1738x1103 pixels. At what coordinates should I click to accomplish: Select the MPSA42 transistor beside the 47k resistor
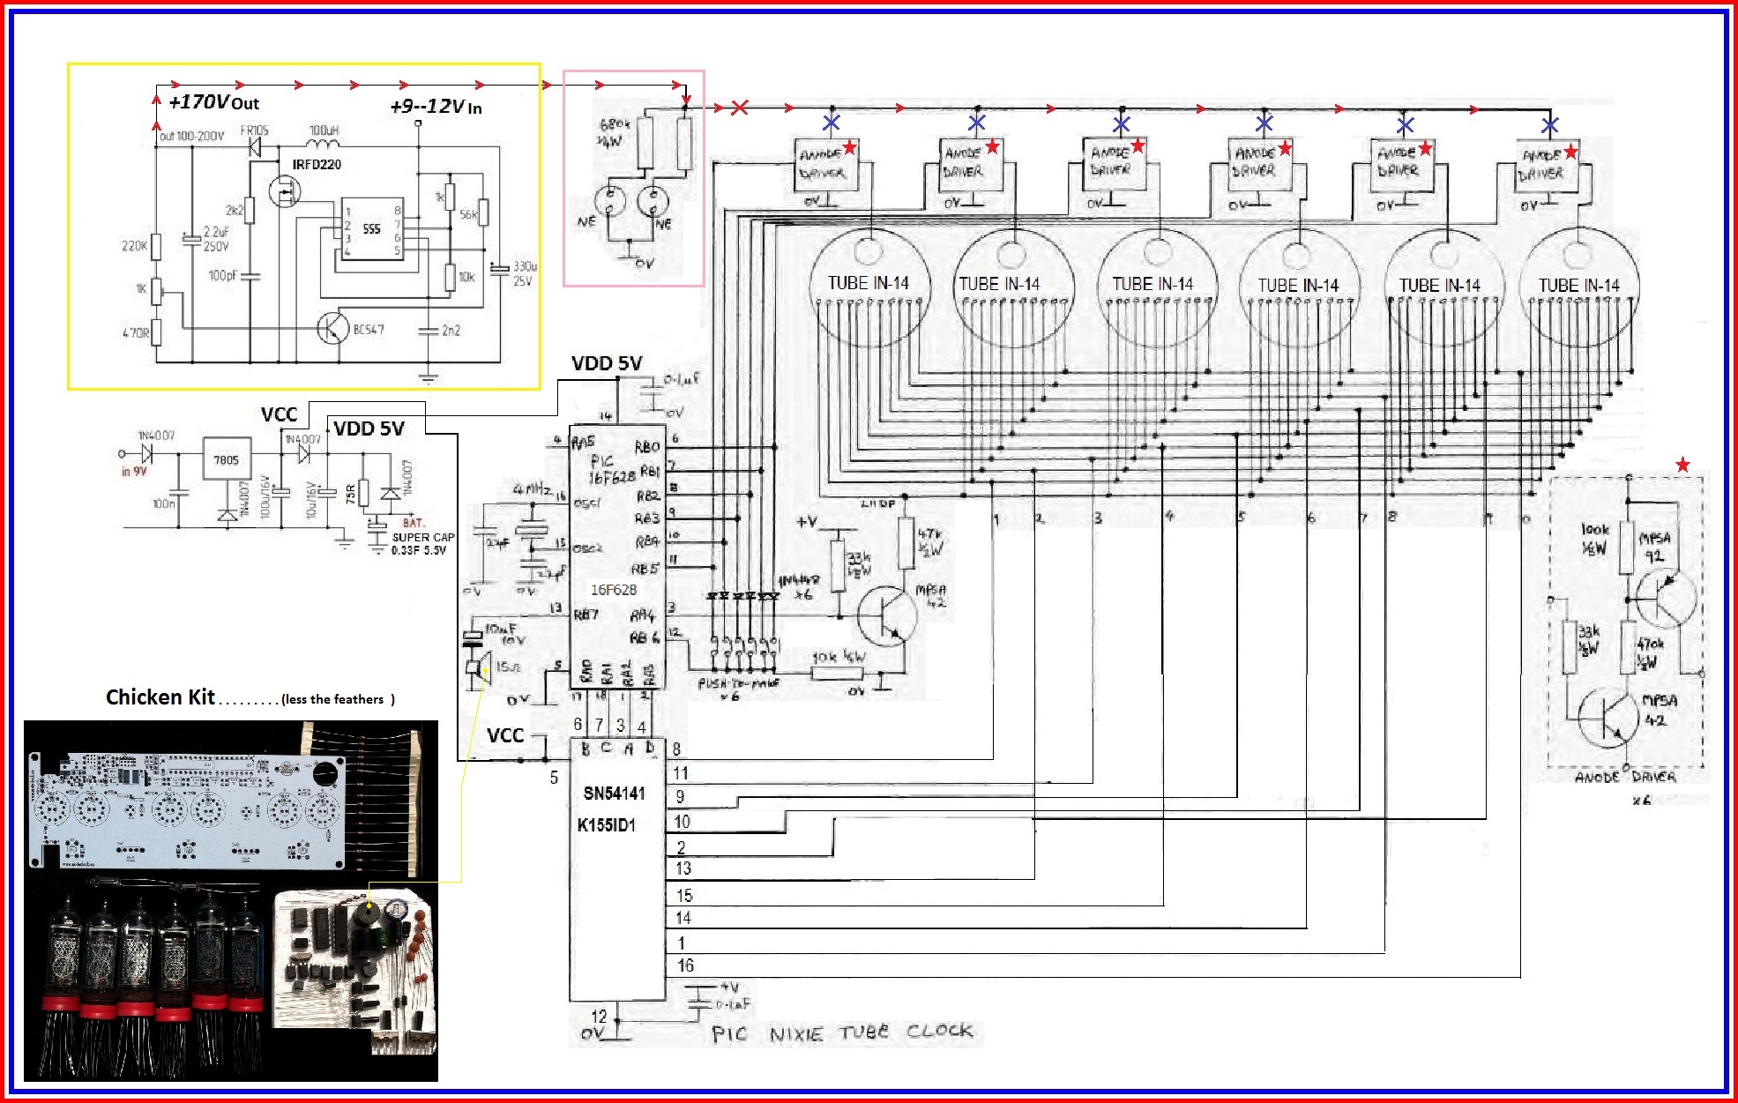(887, 615)
